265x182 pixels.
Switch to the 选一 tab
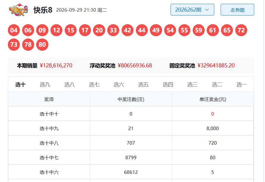[x=242, y=84]
